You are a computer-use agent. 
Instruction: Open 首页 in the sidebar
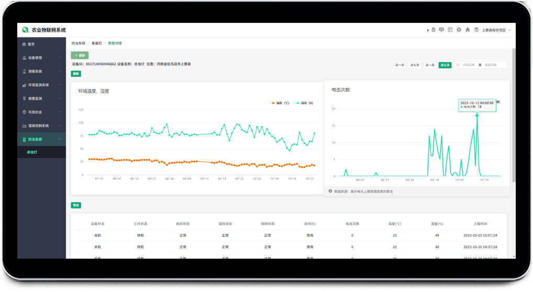(x=41, y=44)
